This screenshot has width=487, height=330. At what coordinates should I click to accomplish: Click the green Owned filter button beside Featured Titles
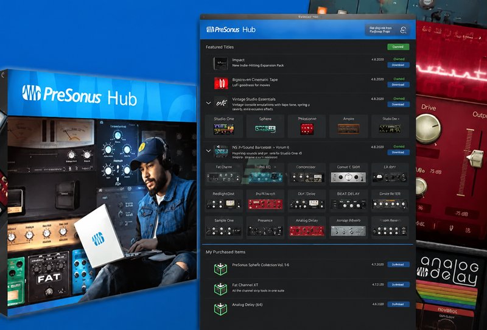click(x=398, y=47)
